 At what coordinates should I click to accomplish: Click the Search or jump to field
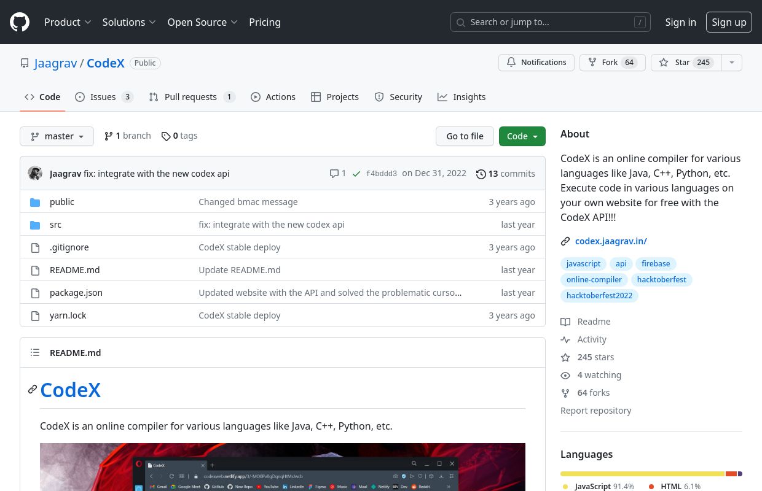[551, 22]
